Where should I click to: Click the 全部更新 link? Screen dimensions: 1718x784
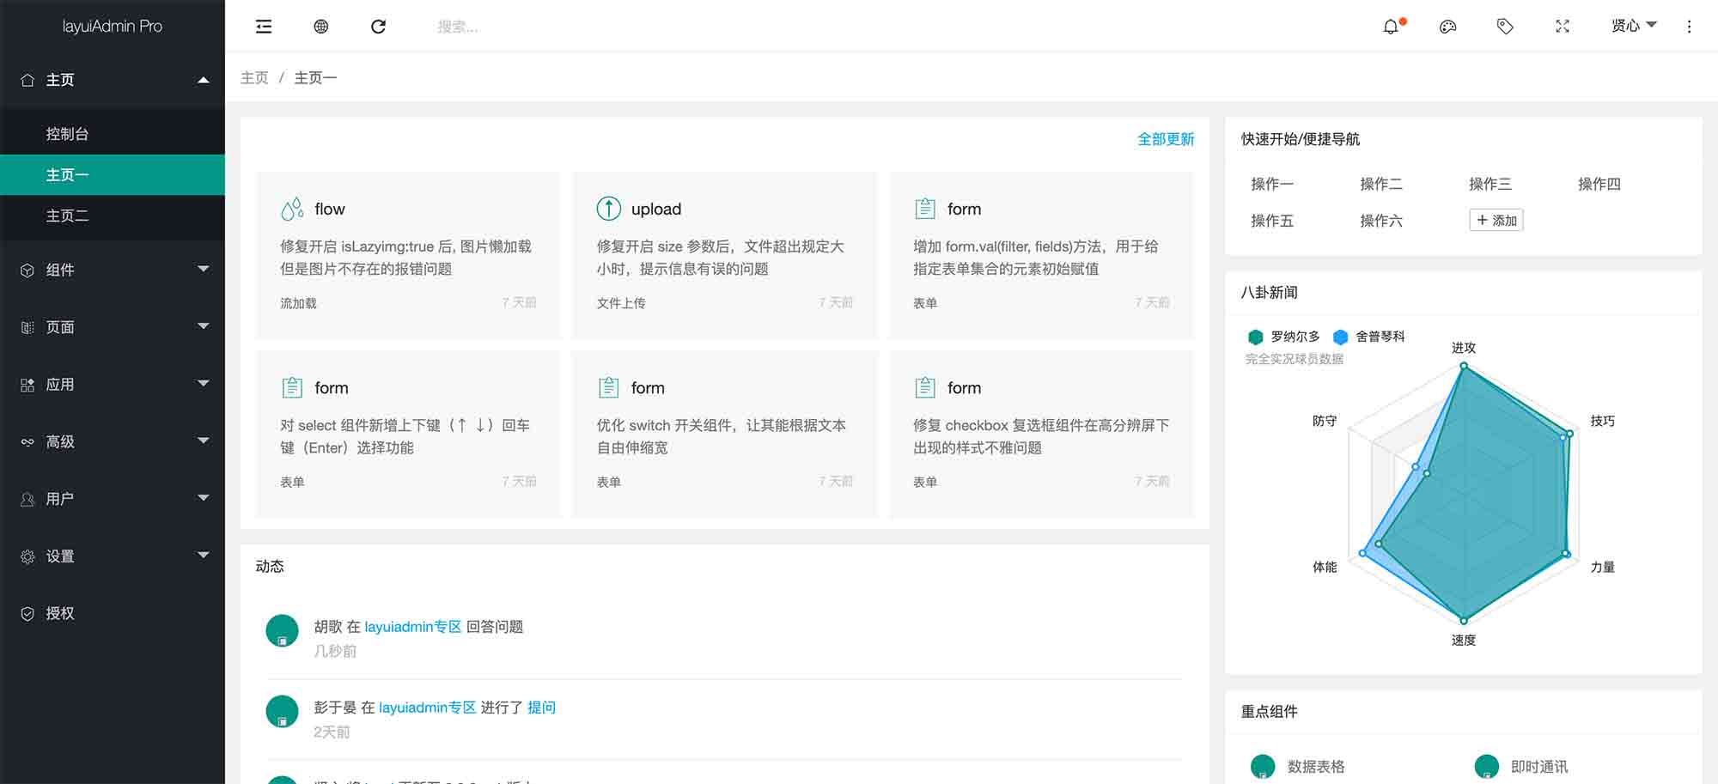click(x=1166, y=139)
